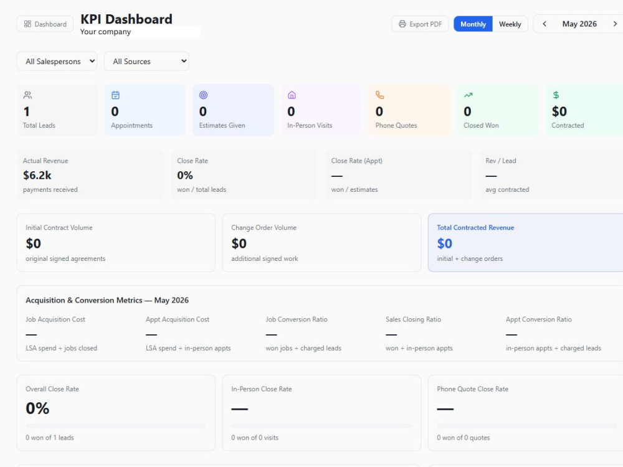623x467 pixels.
Task: Click the phone icon on Phone Quotes card
Action: (x=380, y=95)
